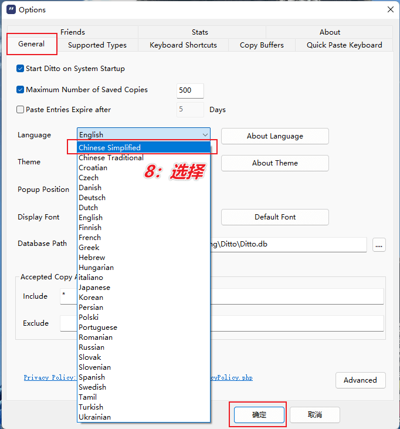
Task: Click the 确定 confirm button
Action: pyautogui.click(x=259, y=415)
